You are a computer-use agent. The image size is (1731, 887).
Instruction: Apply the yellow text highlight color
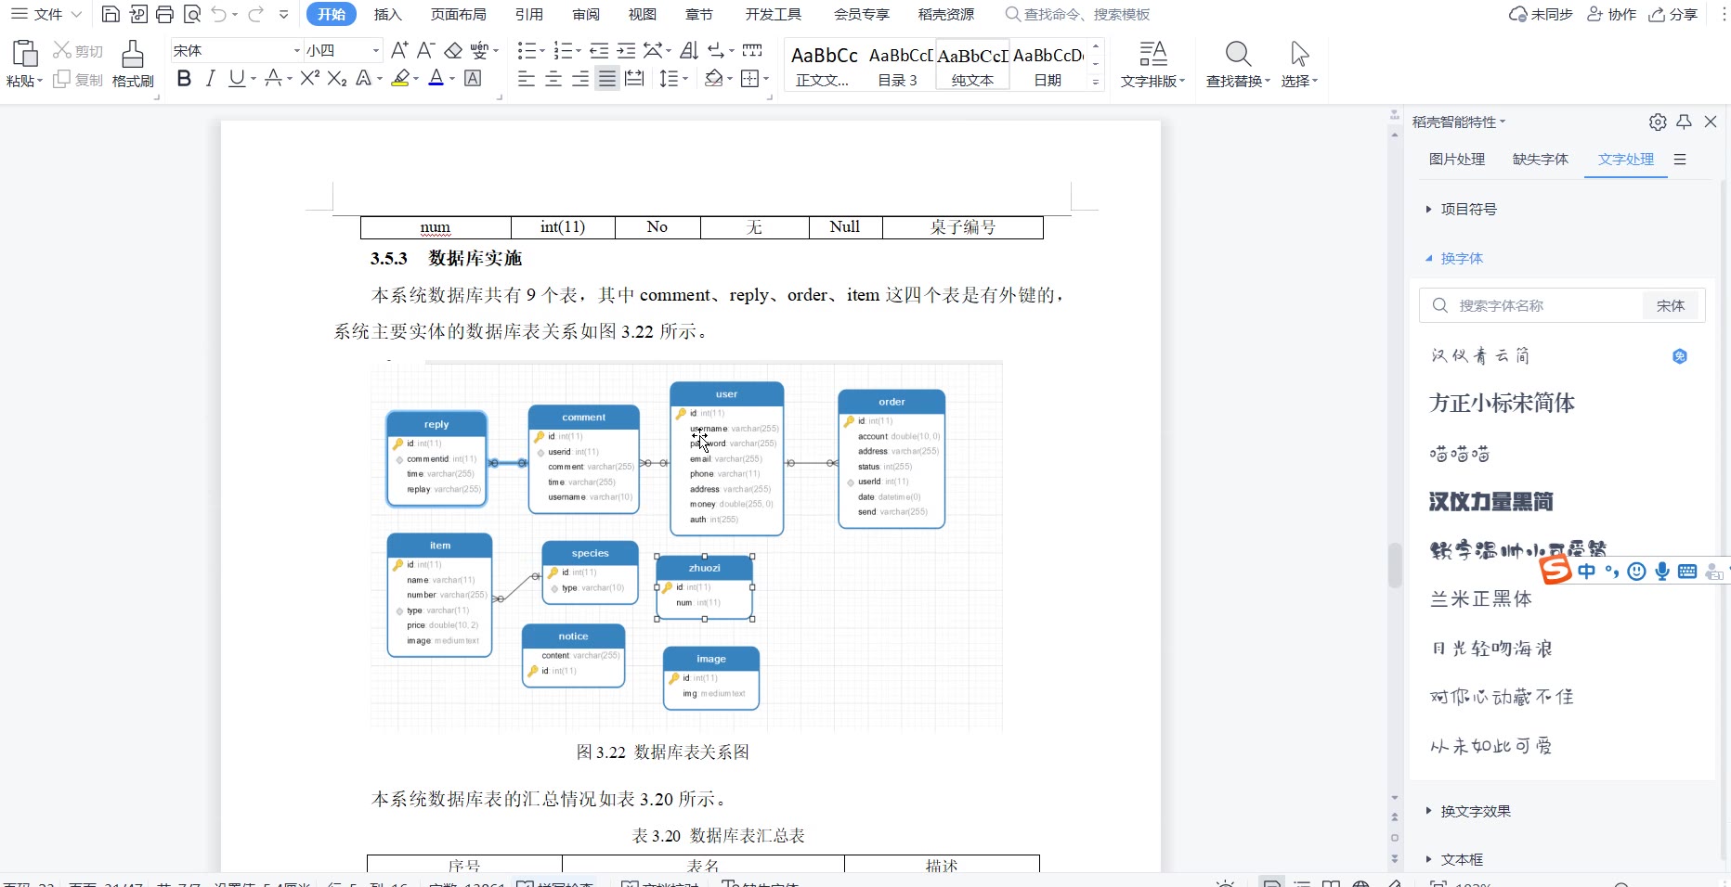coord(400,79)
